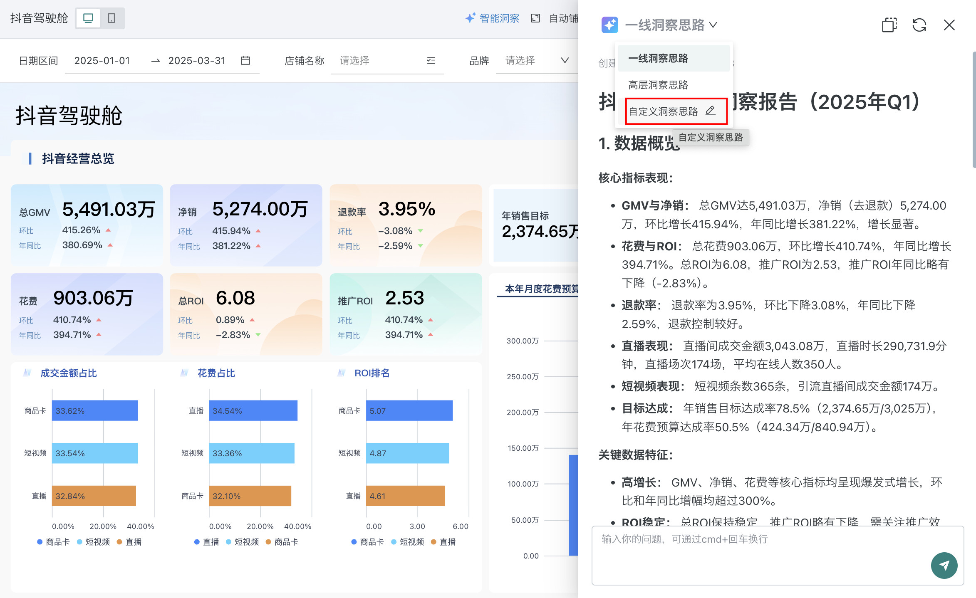The image size is (976, 598).
Task: Close the insight side panel
Action: tap(949, 25)
